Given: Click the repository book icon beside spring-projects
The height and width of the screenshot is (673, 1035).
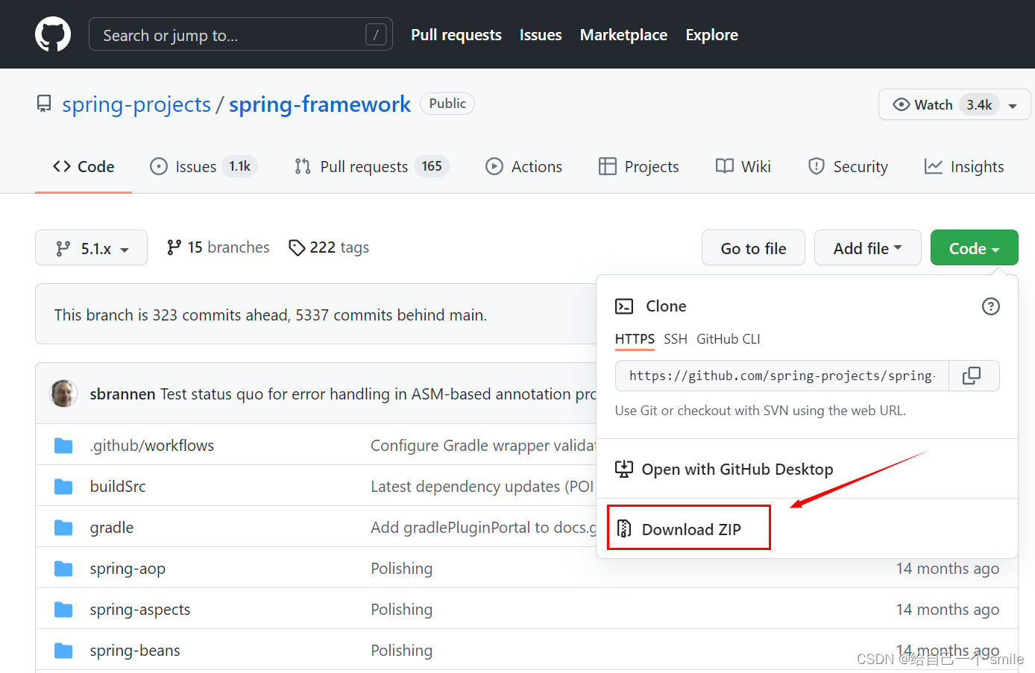Looking at the screenshot, I should 44,104.
